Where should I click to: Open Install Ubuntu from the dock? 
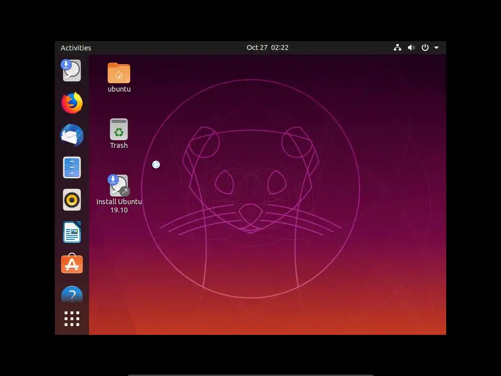(71, 70)
